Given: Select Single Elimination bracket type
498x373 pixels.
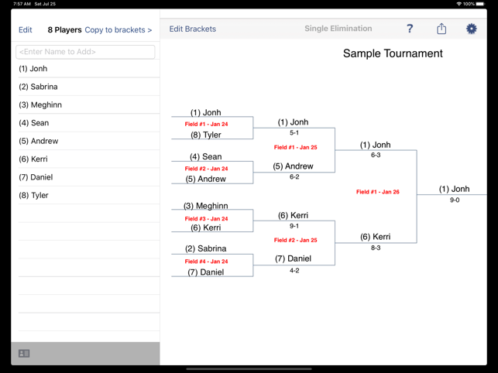Looking at the screenshot, I should pos(338,29).
